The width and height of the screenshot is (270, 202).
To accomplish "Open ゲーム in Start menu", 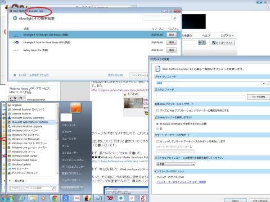I will pyautogui.click(x=65, y=146).
